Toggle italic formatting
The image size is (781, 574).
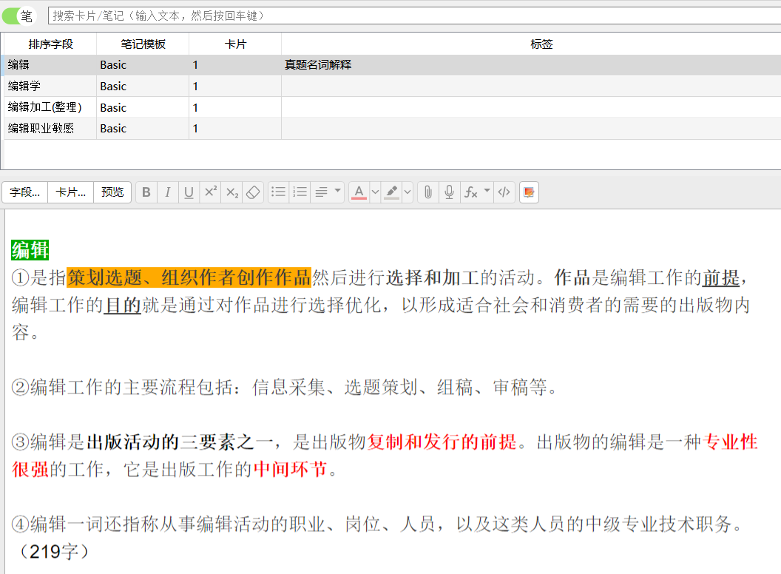168,192
